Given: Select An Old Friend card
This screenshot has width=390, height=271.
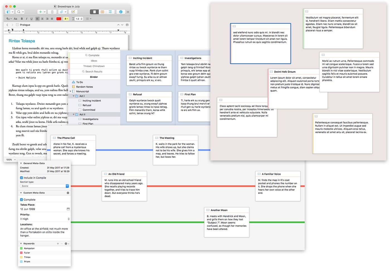Looking at the screenshot, I should pyautogui.click(x=124, y=186).
